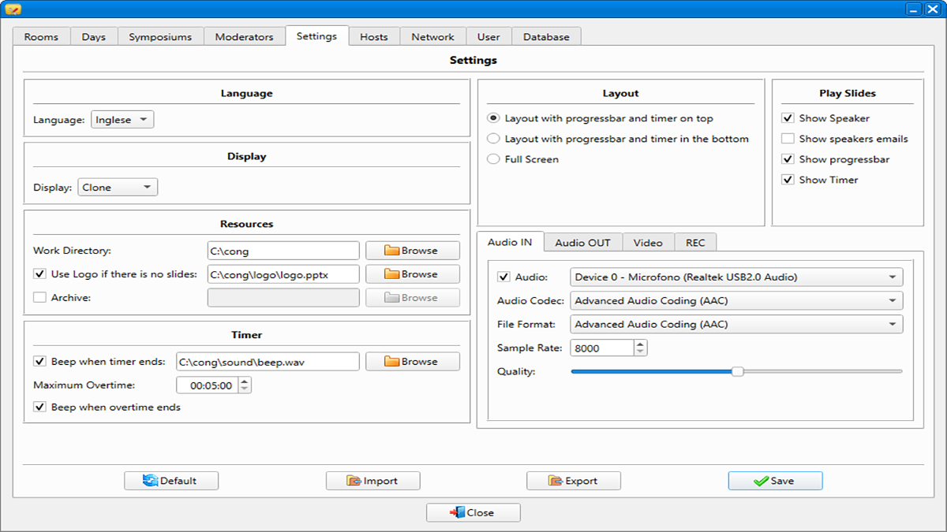Open the Database tab
This screenshot has height=532, width=947.
pyautogui.click(x=546, y=37)
